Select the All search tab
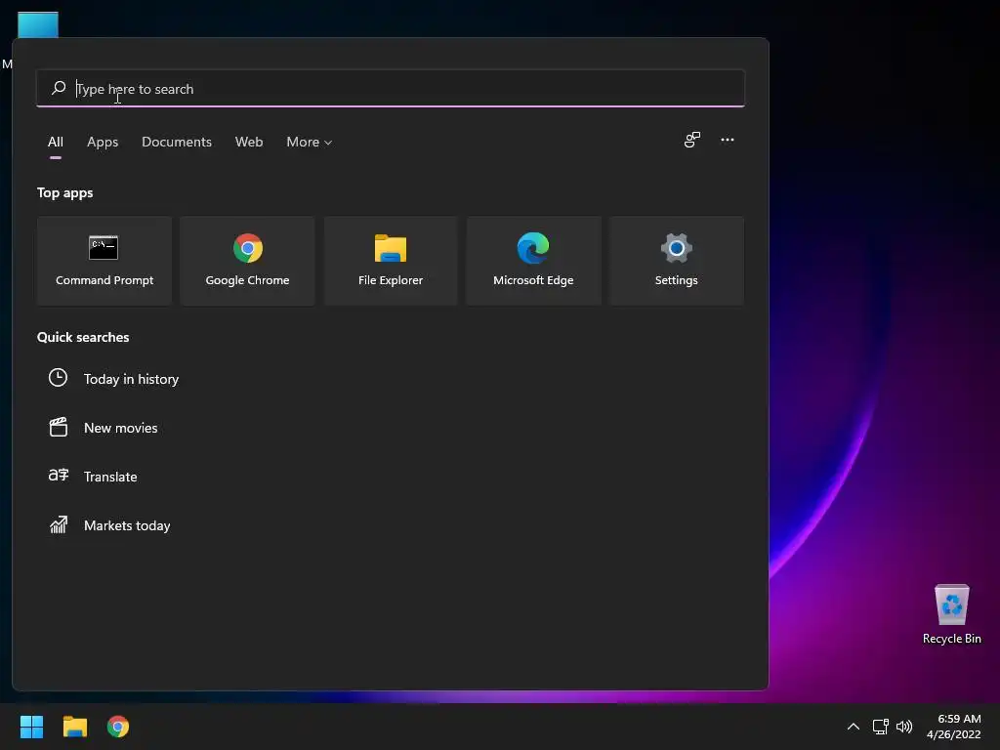Viewport: 1000px width, 750px height. pyautogui.click(x=56, y=142)
